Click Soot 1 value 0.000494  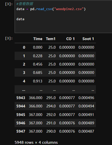(86, 106)
